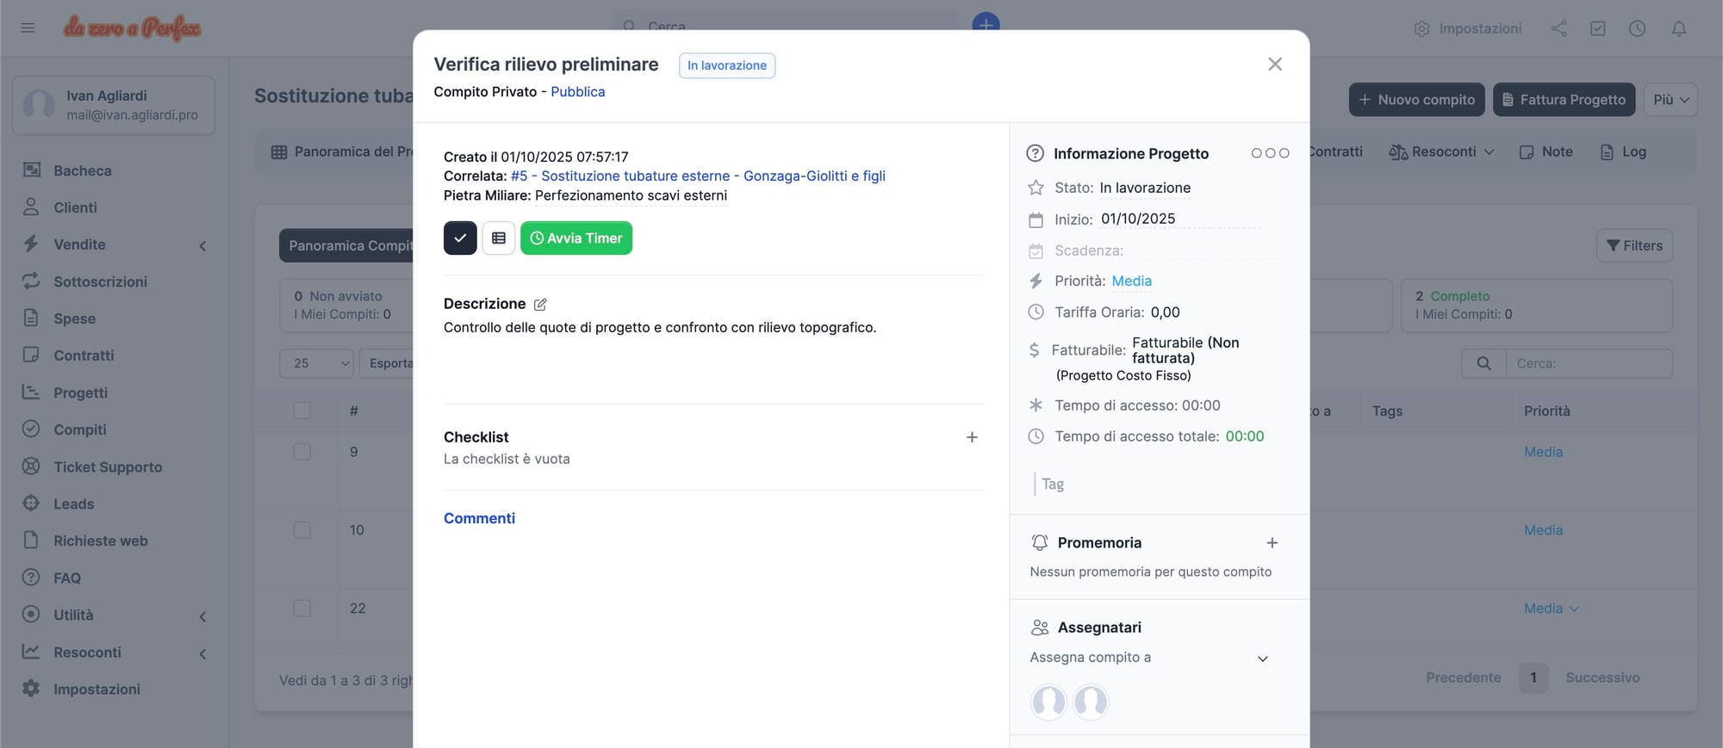1723x748 pixels.
Task: Close the task detail modal
Action: pos(1275,65)
